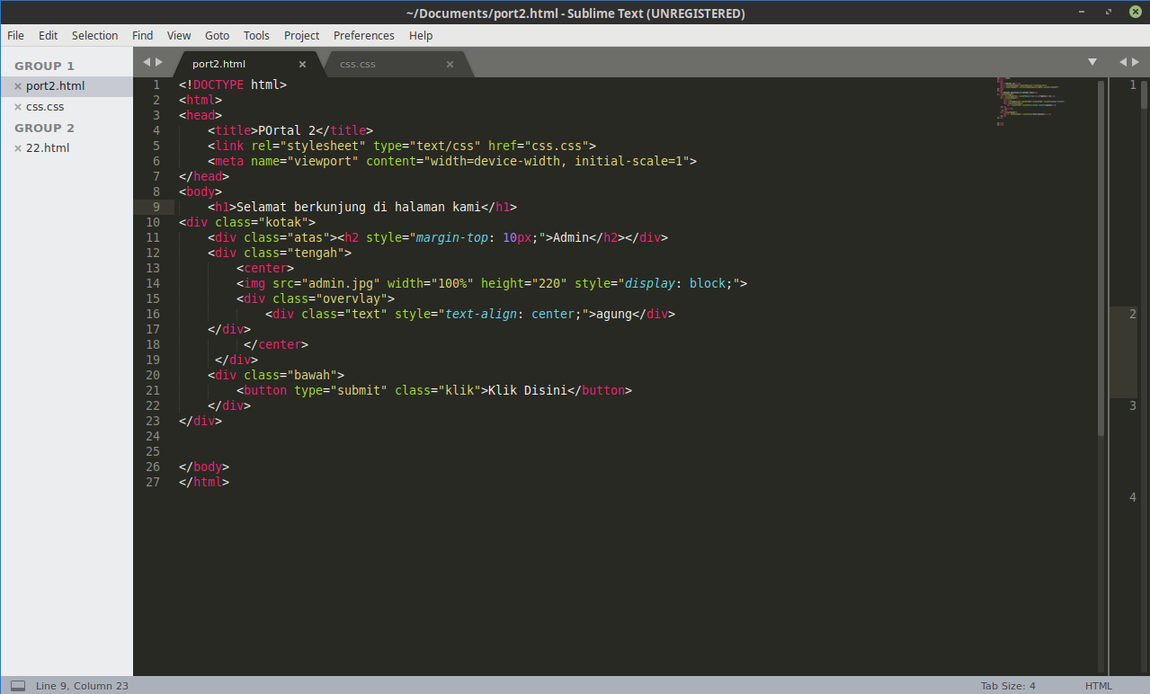Close css.css in the sidebar list
This screenshot has width=1150, height=694.
coord(18,107)
